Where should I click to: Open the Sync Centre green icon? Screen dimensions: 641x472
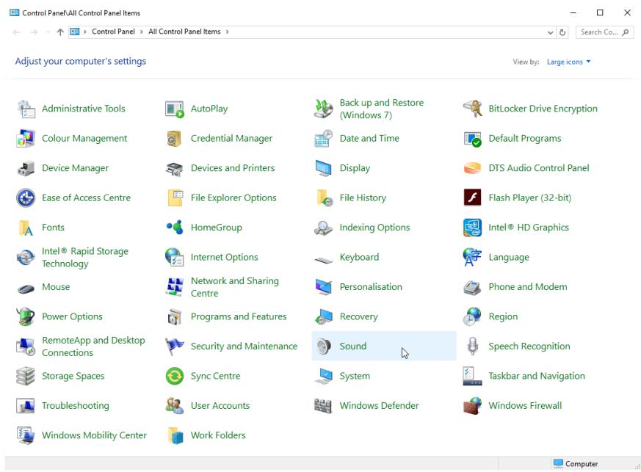pos(175,376)
